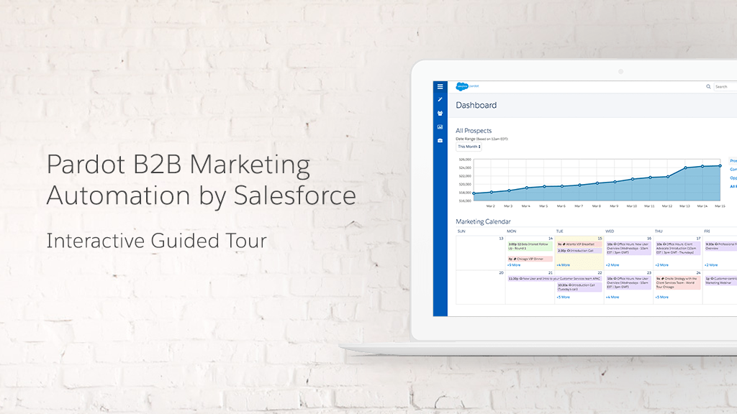
Task: Click the search magnifier icon
Action: [x=708, y=86]
